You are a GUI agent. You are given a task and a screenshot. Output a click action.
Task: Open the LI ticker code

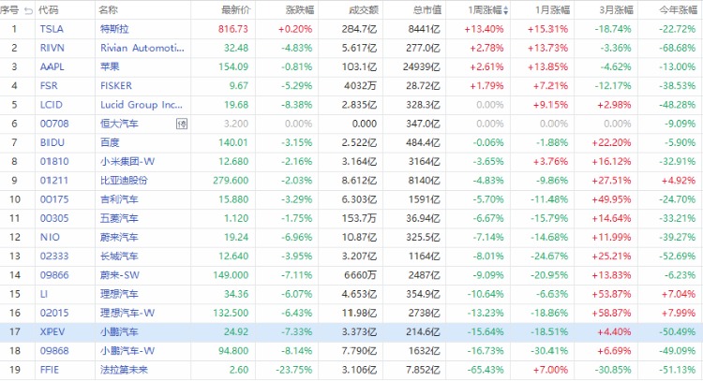tap(43, 294)
